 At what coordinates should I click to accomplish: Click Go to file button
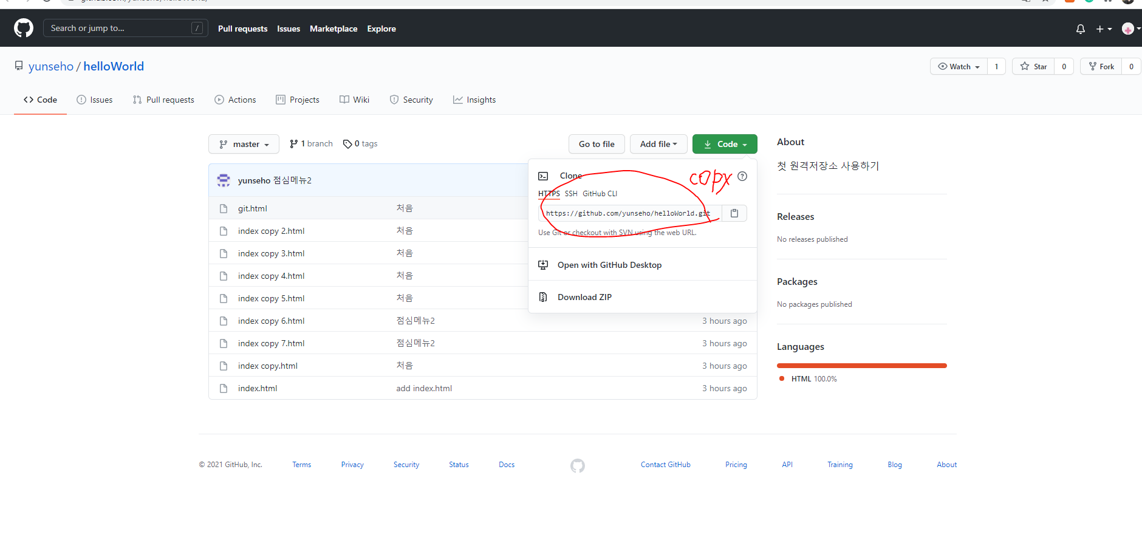597,144
